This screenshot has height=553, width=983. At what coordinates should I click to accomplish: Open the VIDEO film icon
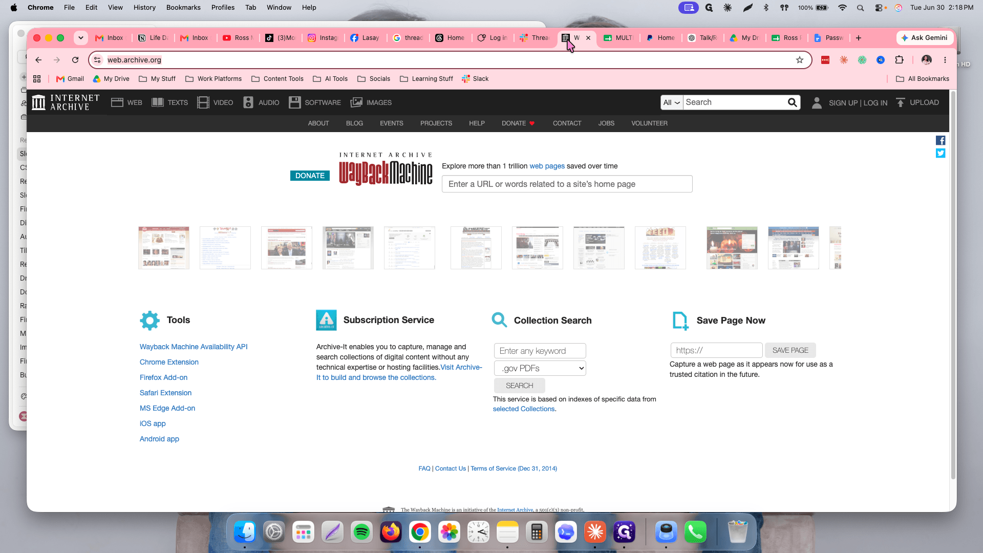203,102
